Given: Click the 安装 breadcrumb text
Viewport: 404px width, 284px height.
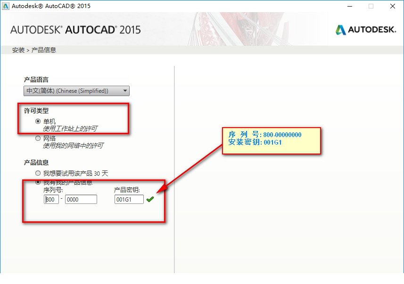Looking at the screenshot, I should point(18,50).
